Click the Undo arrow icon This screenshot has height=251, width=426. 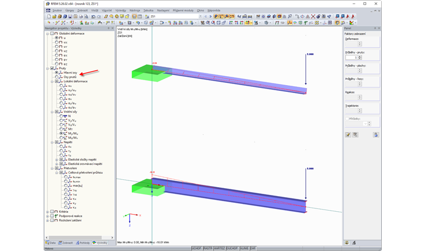pyautogui.click(x=93, y=16)
